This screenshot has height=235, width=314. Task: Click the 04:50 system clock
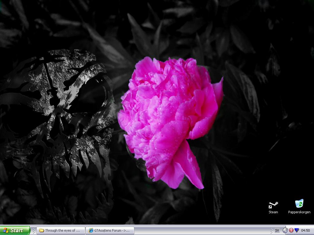coord(305,230)
